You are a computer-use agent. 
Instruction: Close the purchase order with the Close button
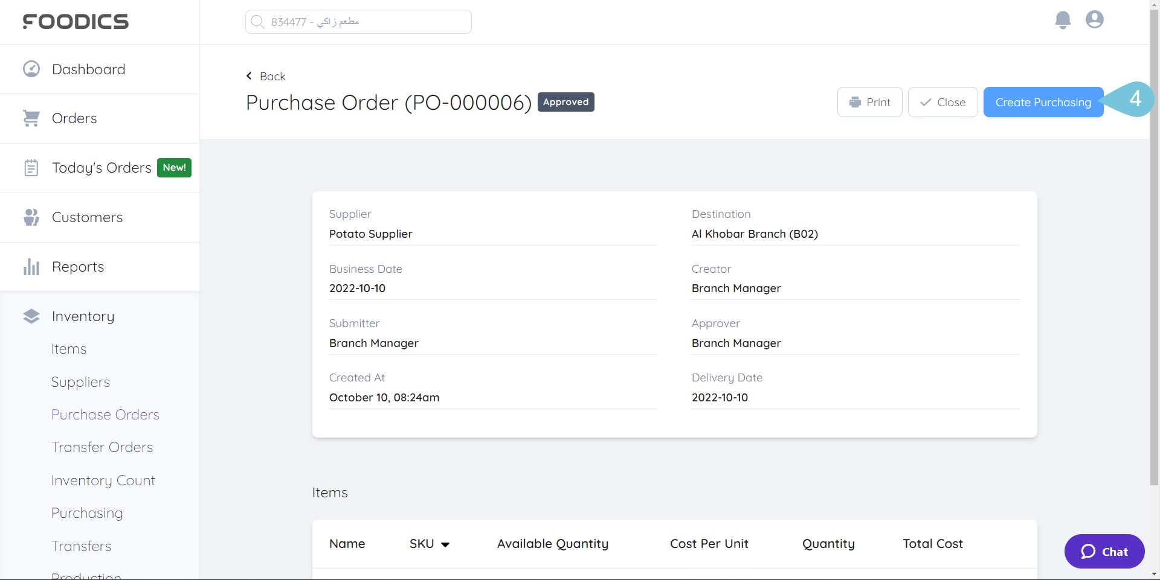point(942,102)
